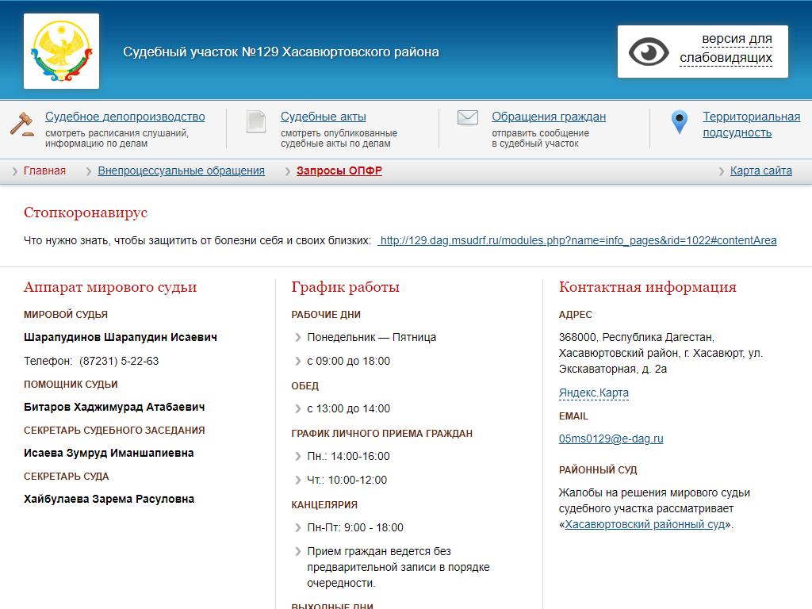The width and height of the screenshot is (812, 609).
Task: Open the Запросы ОПФР menu item
Action: pos(339,170)
